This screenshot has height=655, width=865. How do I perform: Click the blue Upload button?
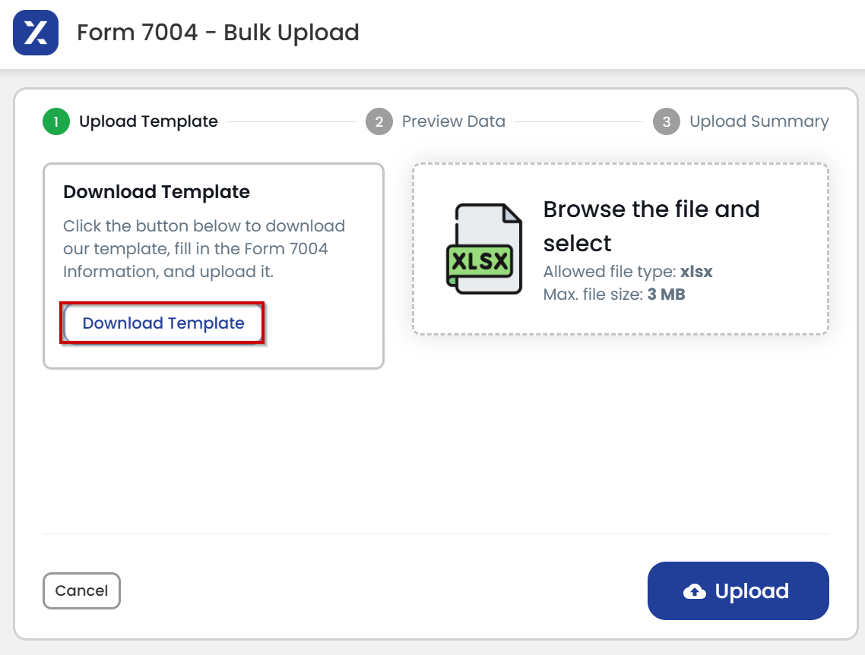coord(738,590)
